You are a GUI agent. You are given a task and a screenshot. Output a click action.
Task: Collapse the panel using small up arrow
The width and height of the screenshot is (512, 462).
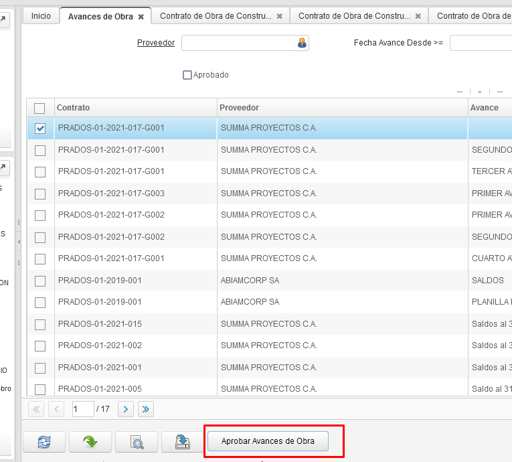(479, 91)
